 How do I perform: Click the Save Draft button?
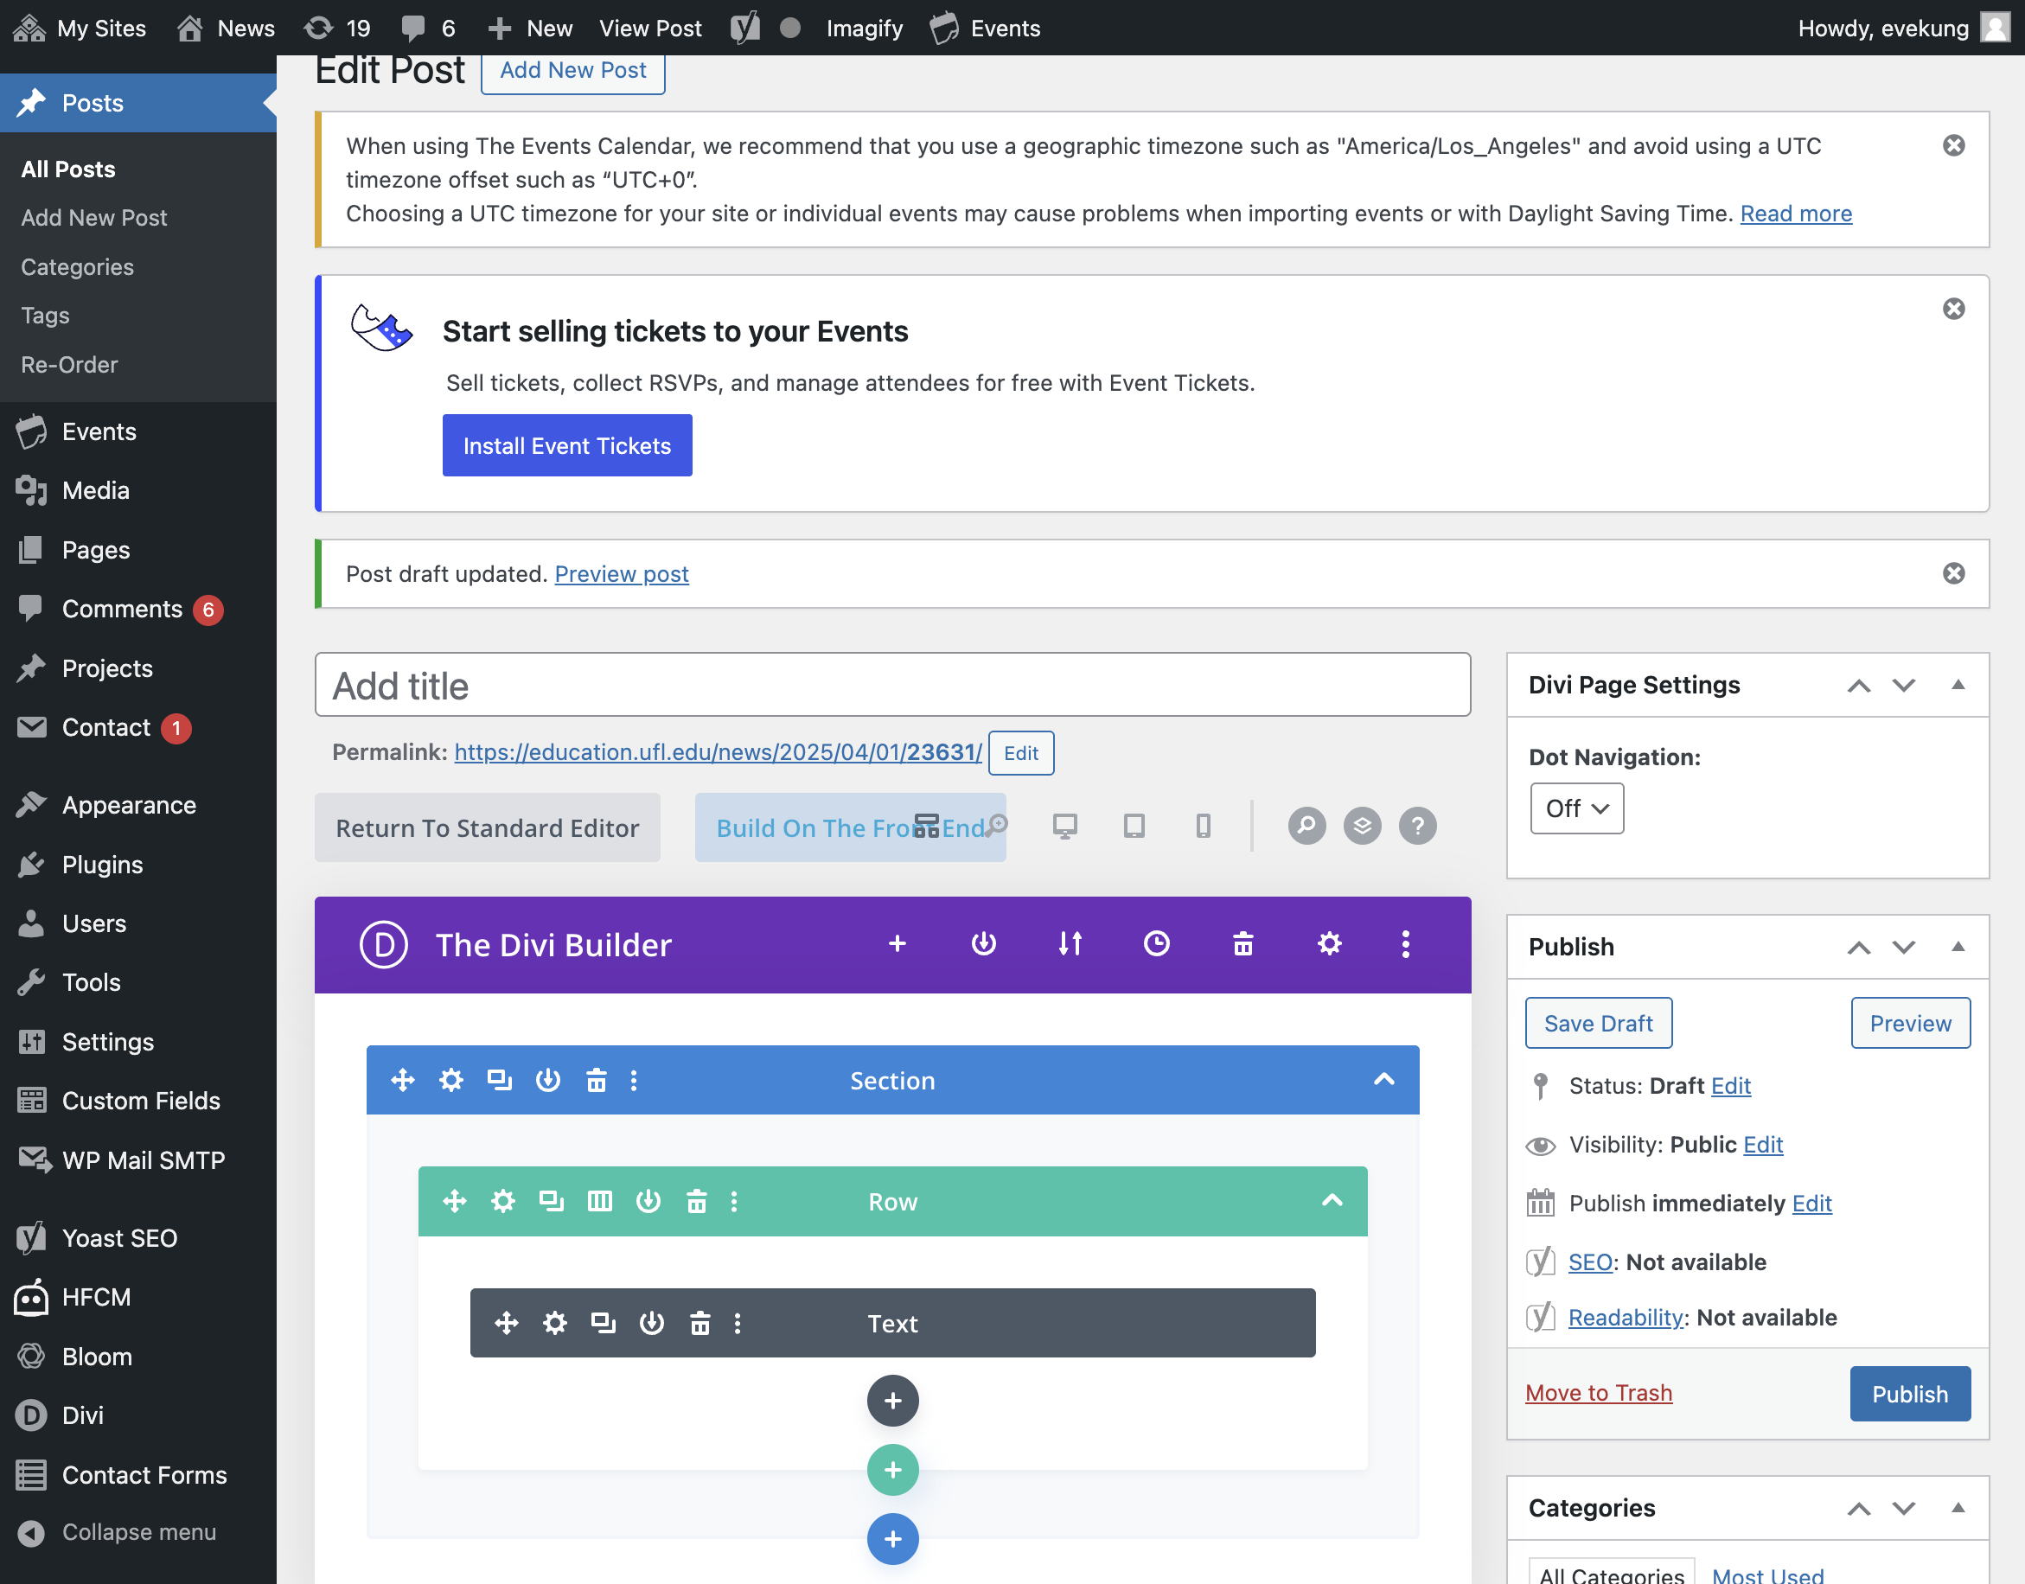click(x=1598, y=1023)
